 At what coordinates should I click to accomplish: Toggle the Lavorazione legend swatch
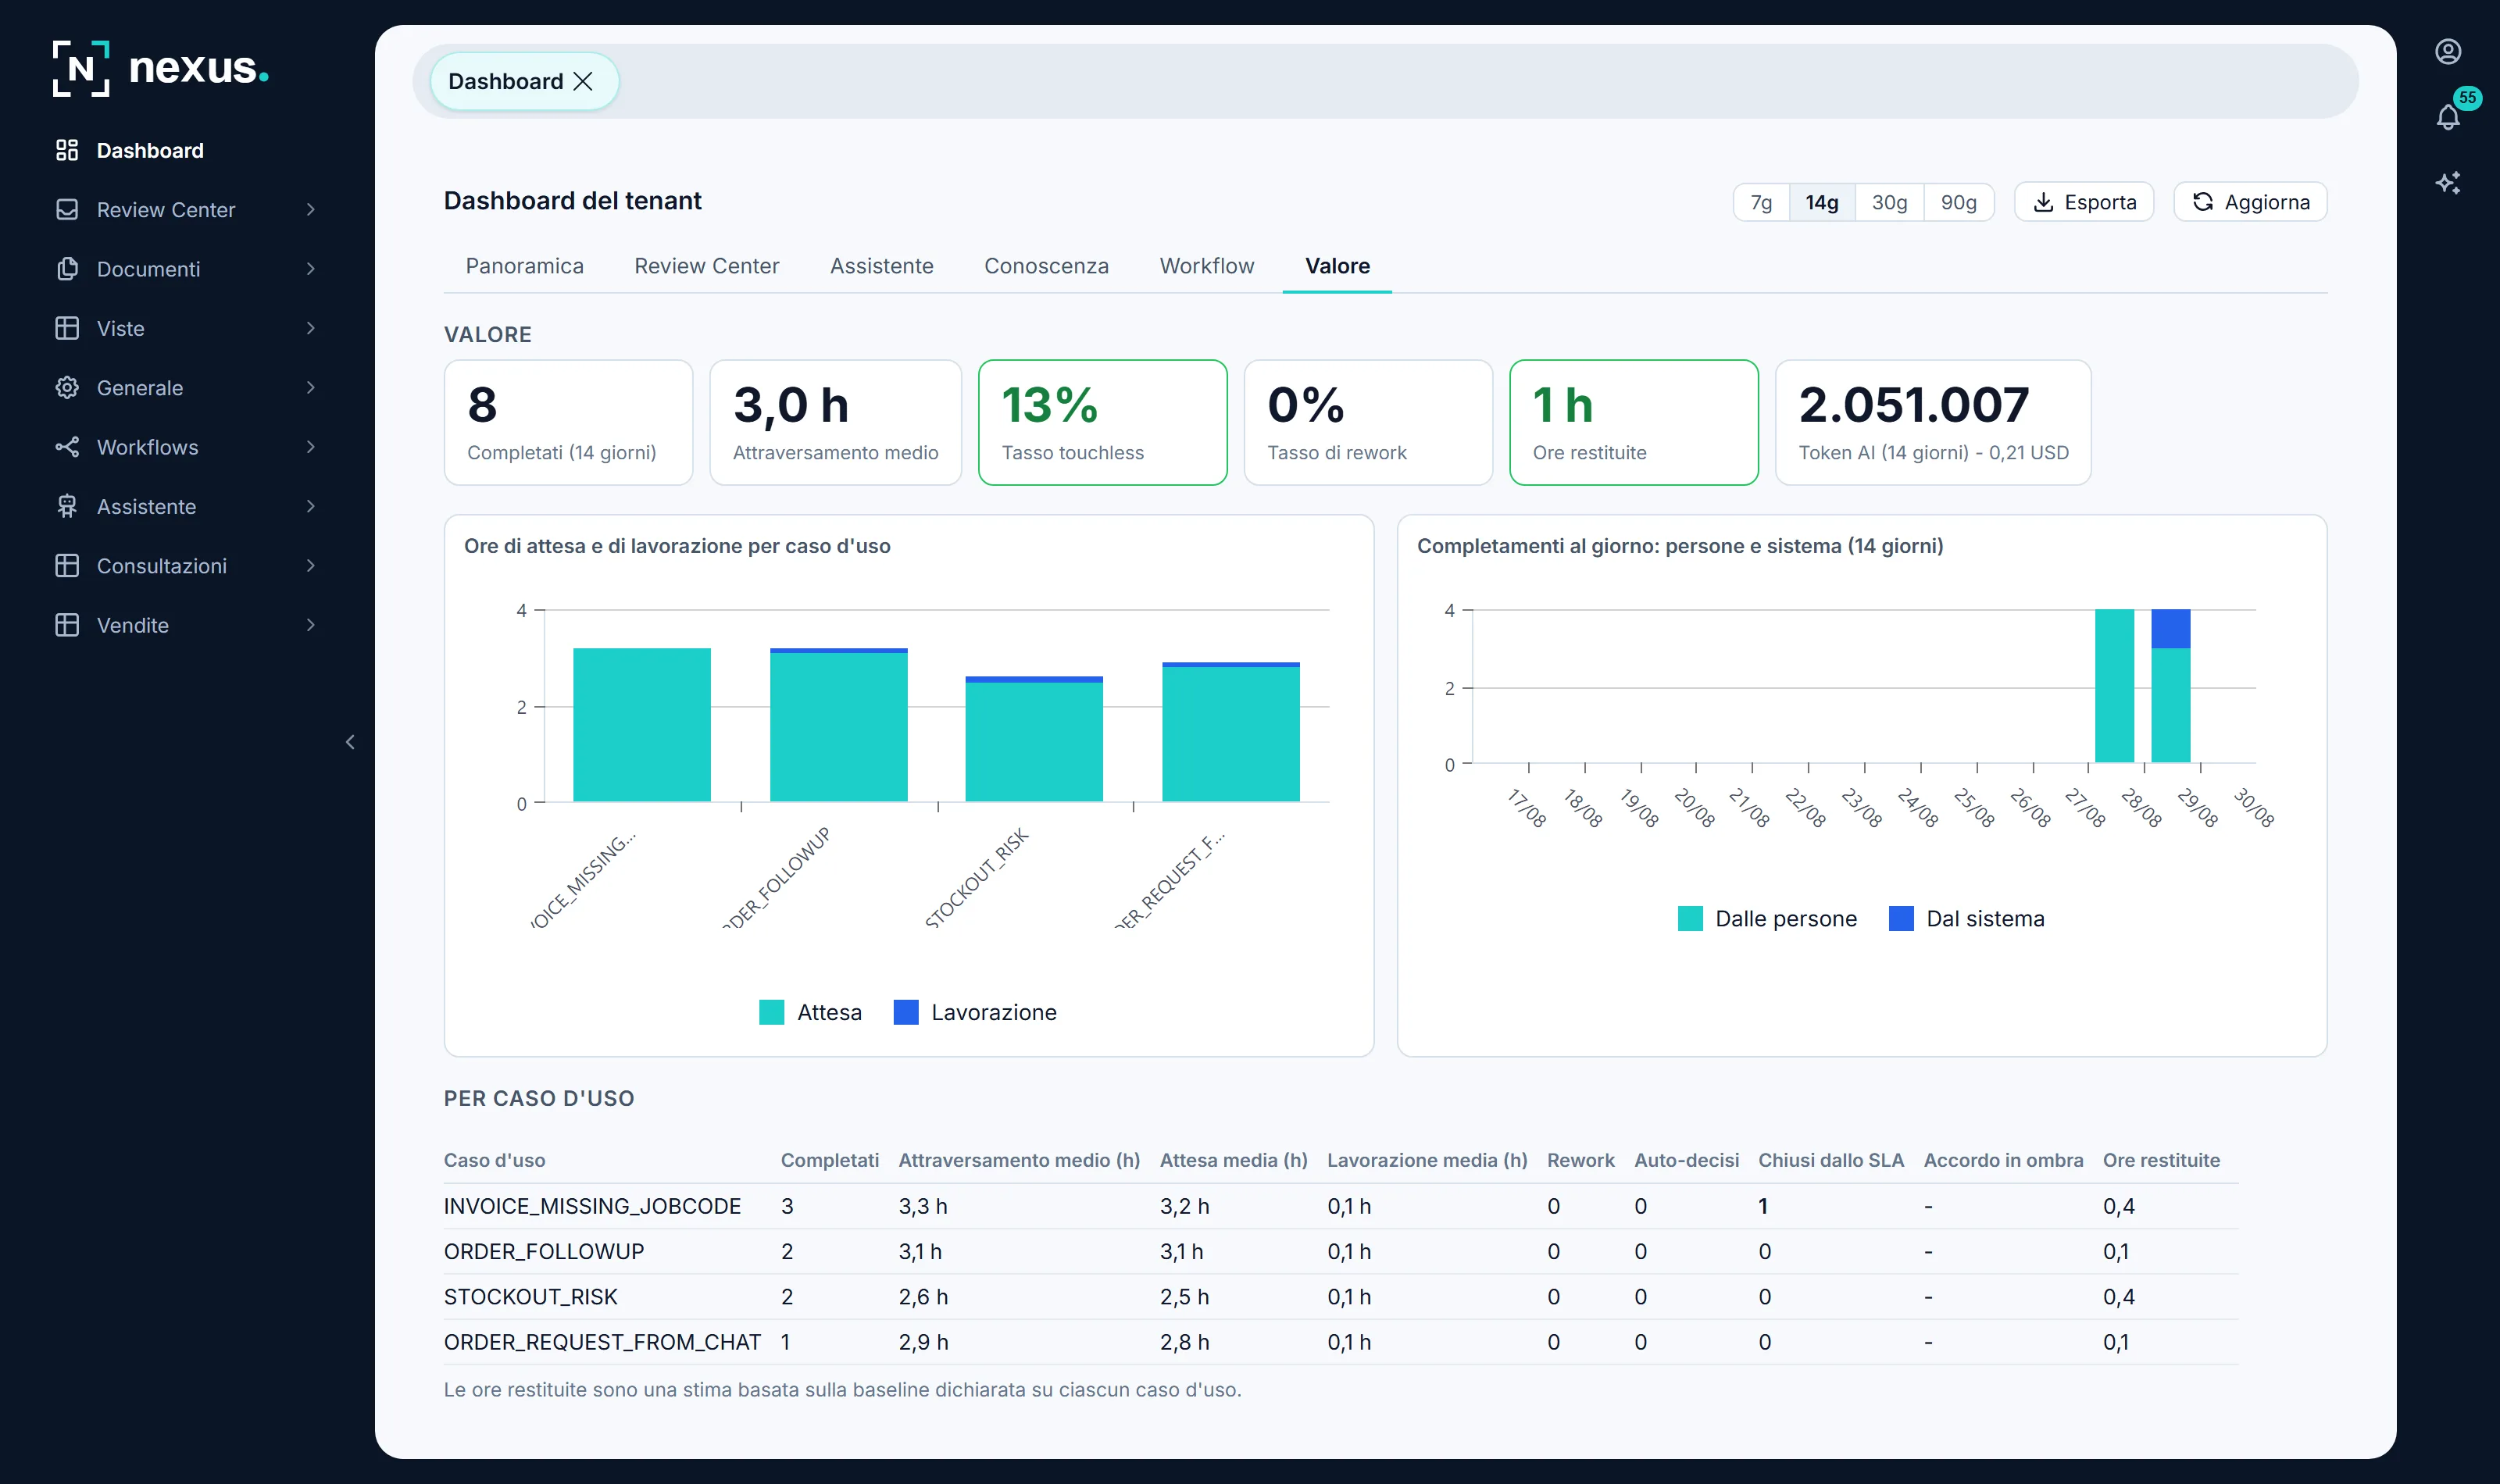pos(906,1012)
